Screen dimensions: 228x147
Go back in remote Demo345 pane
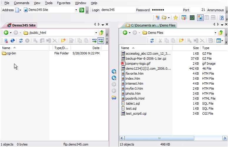click(6, 33)
